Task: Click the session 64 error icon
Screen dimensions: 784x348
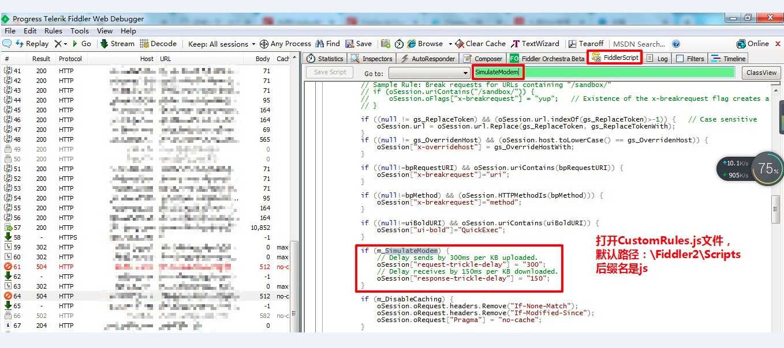Action: [x=8, y=296]
